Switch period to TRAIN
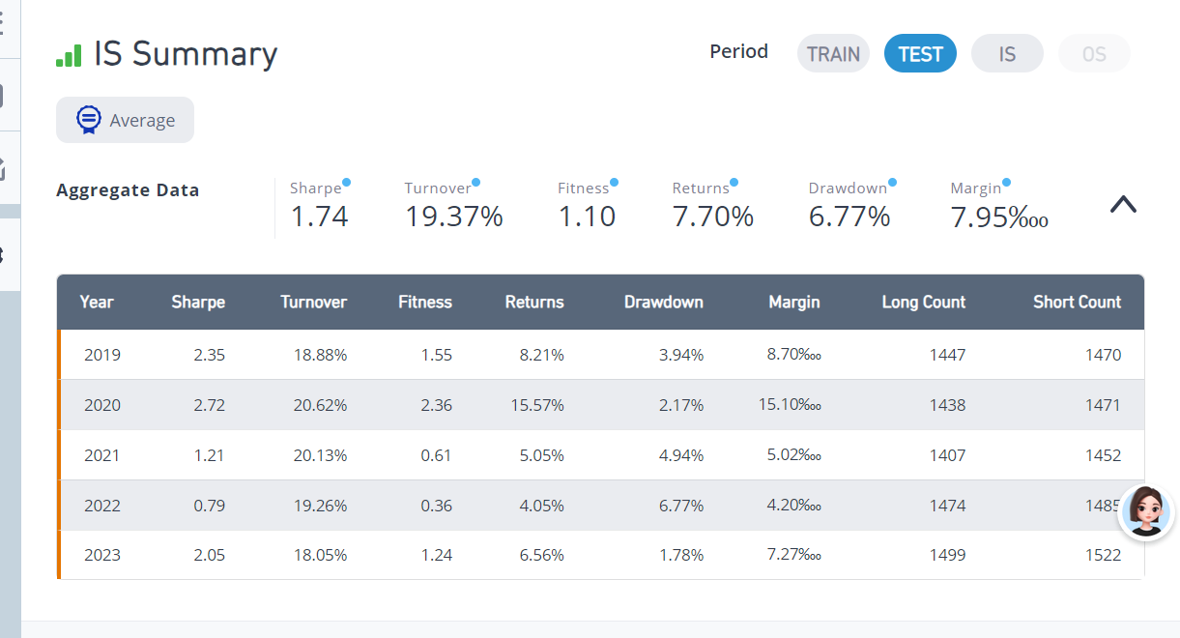 point(833,53)
